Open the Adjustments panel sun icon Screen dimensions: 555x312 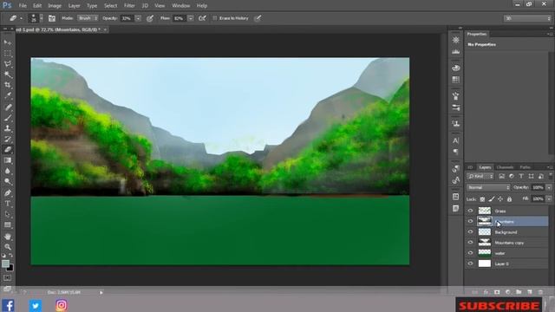point(455,40)
